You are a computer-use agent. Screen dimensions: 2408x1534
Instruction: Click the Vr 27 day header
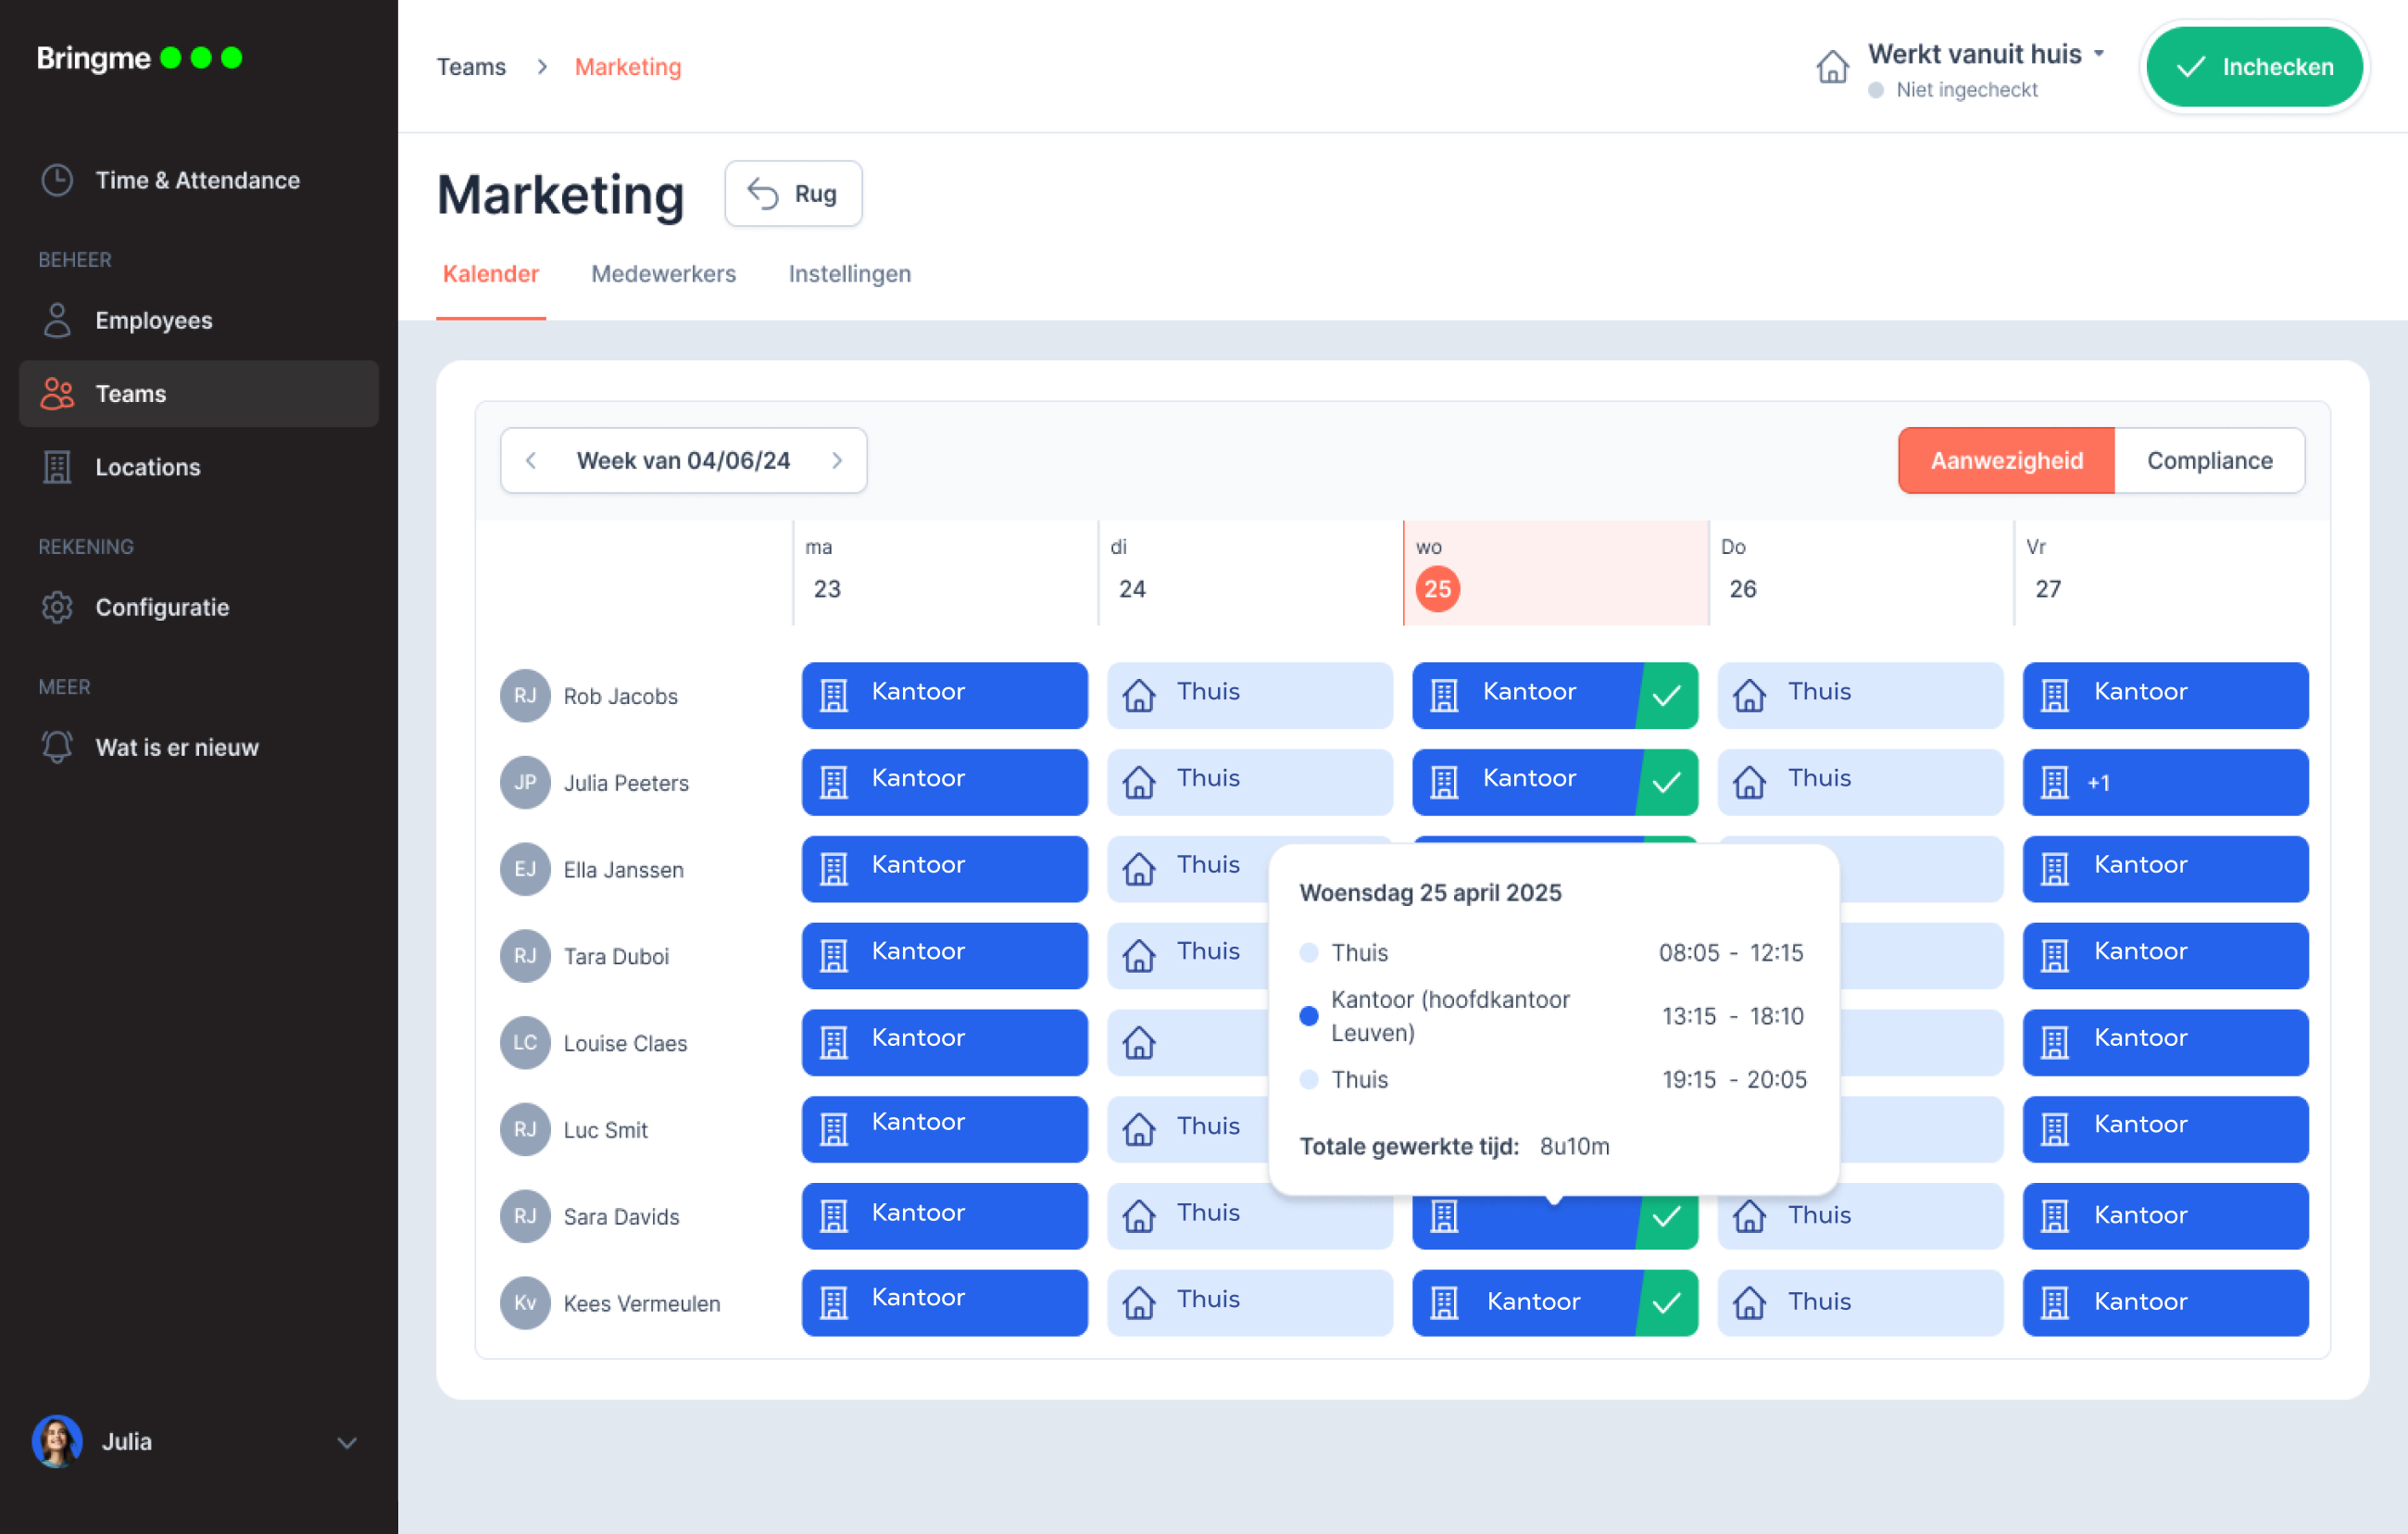[2170, 573]
